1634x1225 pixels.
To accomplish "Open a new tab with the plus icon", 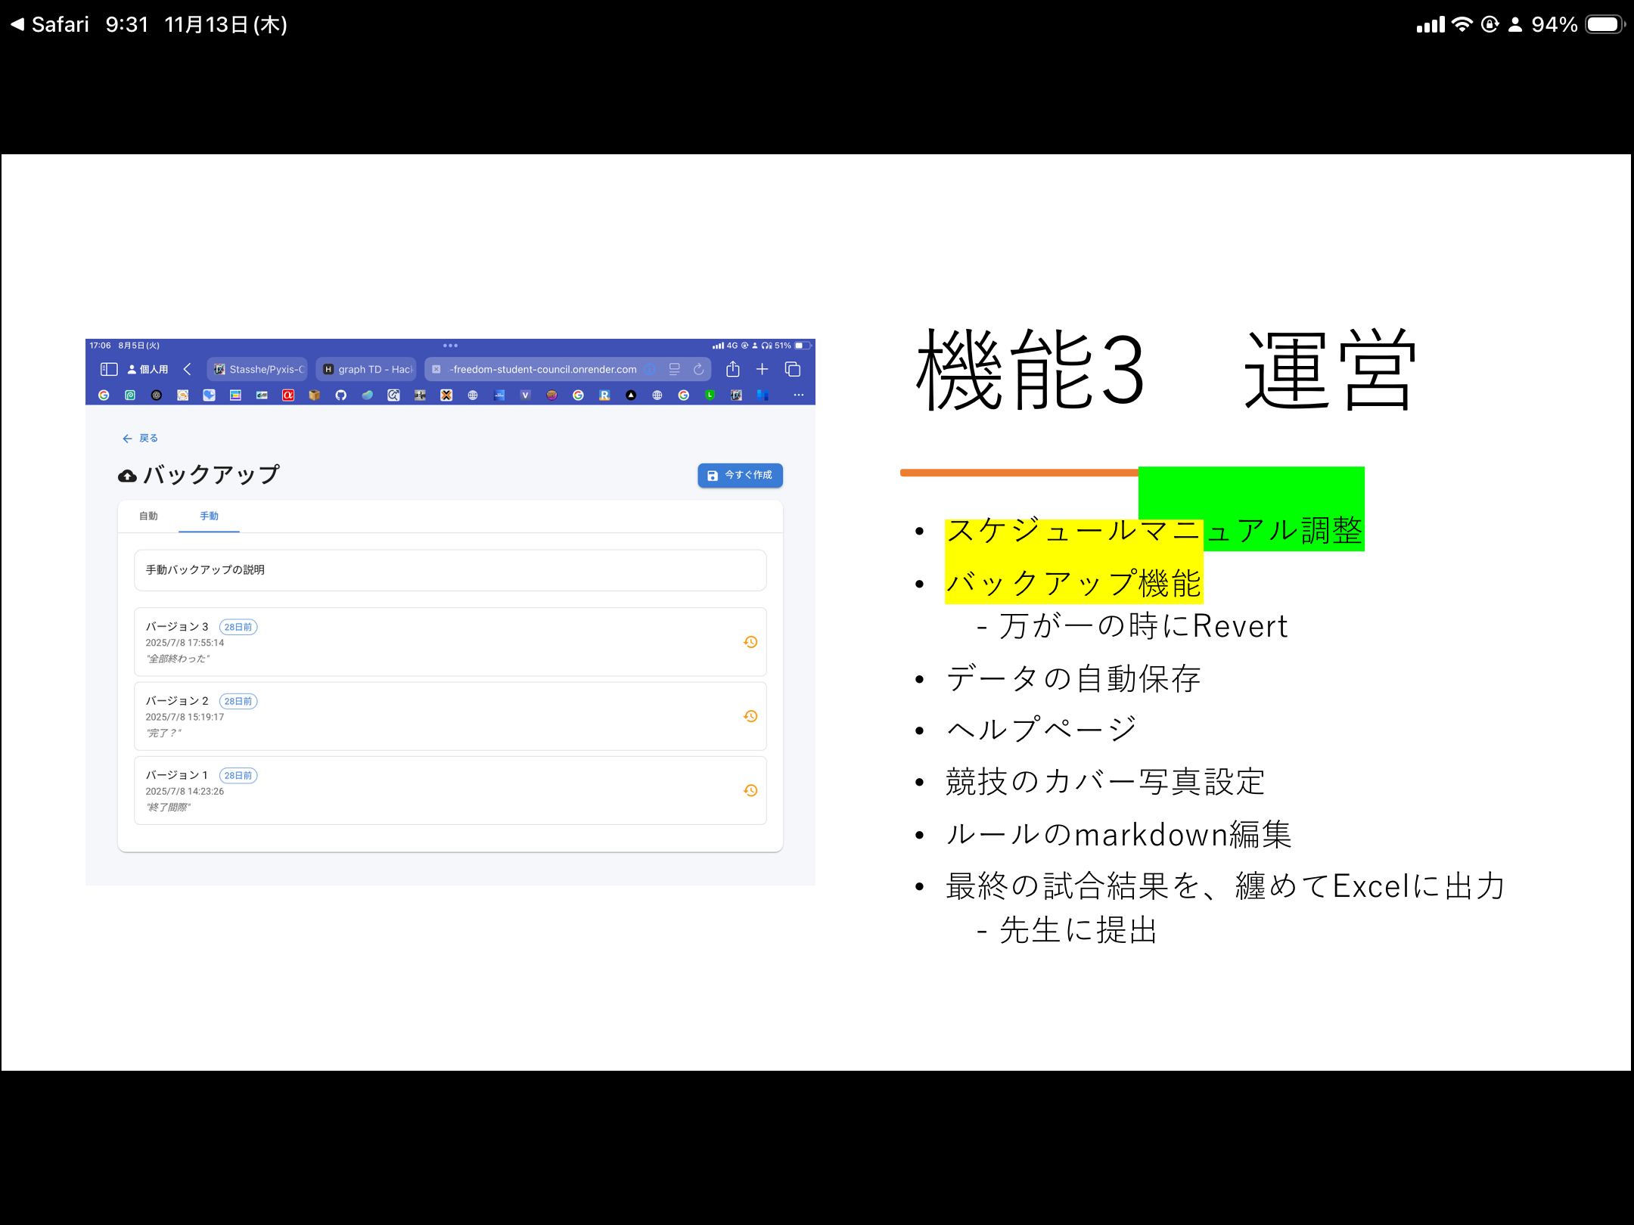I will (x=762, y=369).
